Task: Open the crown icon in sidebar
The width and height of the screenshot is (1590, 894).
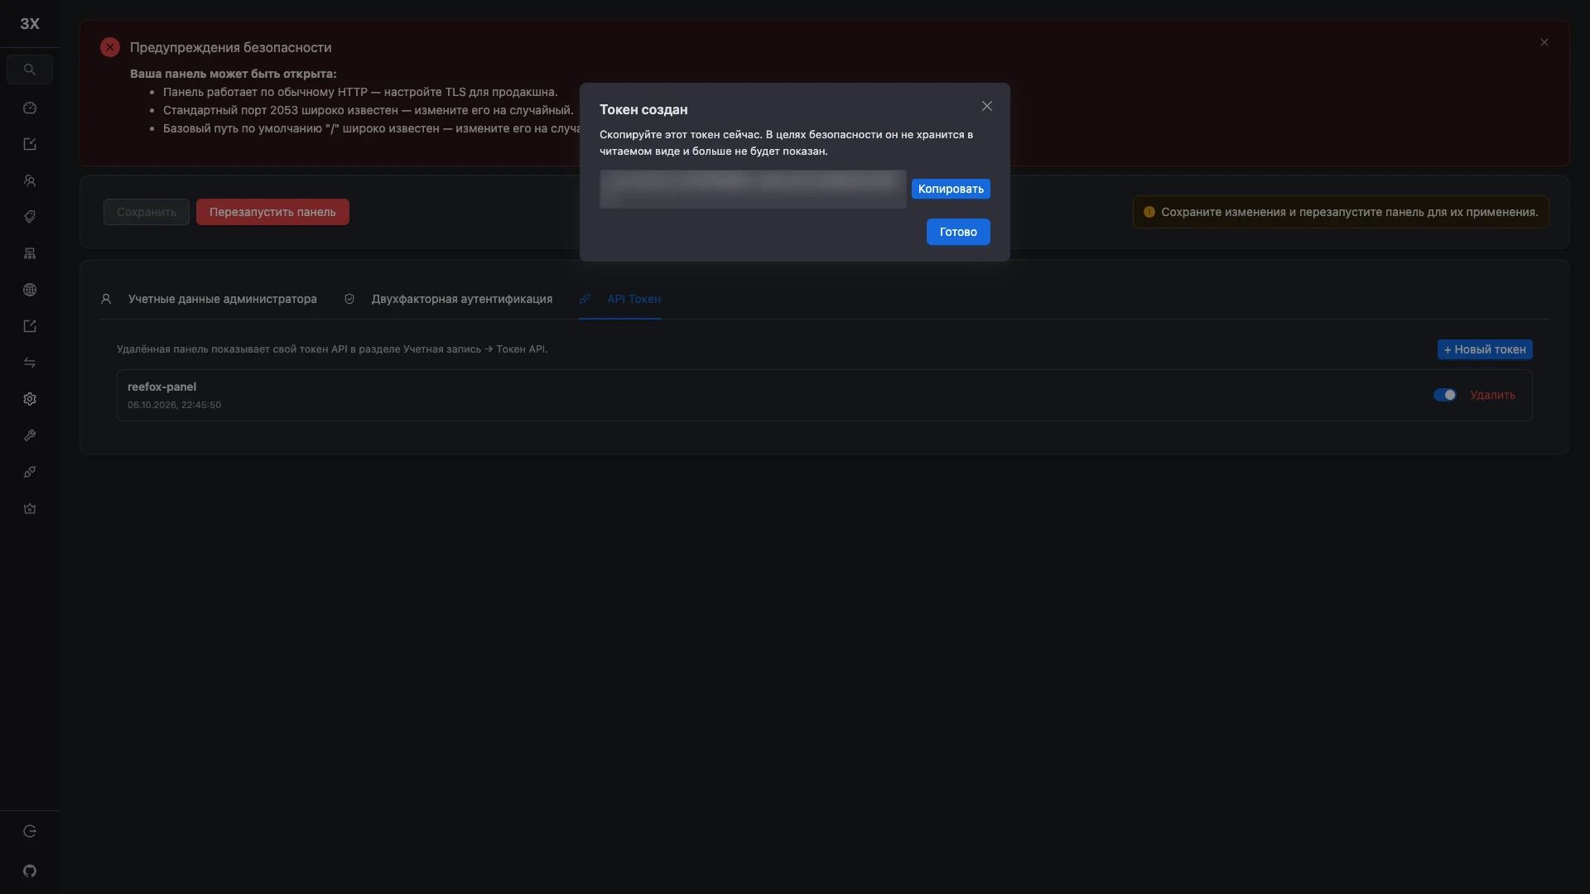Action: (30, 508)
